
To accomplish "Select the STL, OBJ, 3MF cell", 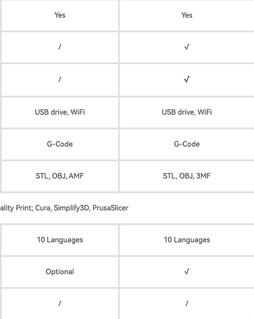I will point(187,176).
